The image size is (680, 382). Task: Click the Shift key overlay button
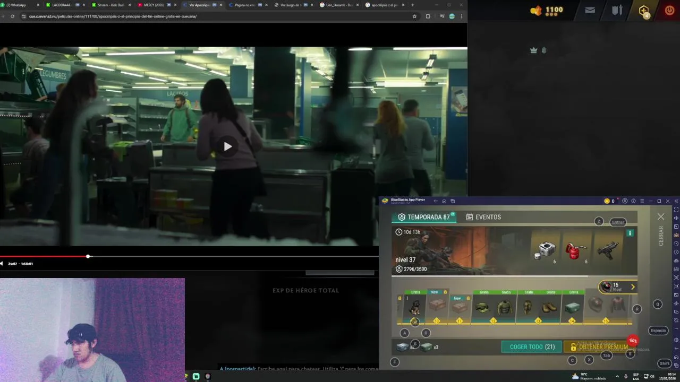665,363
